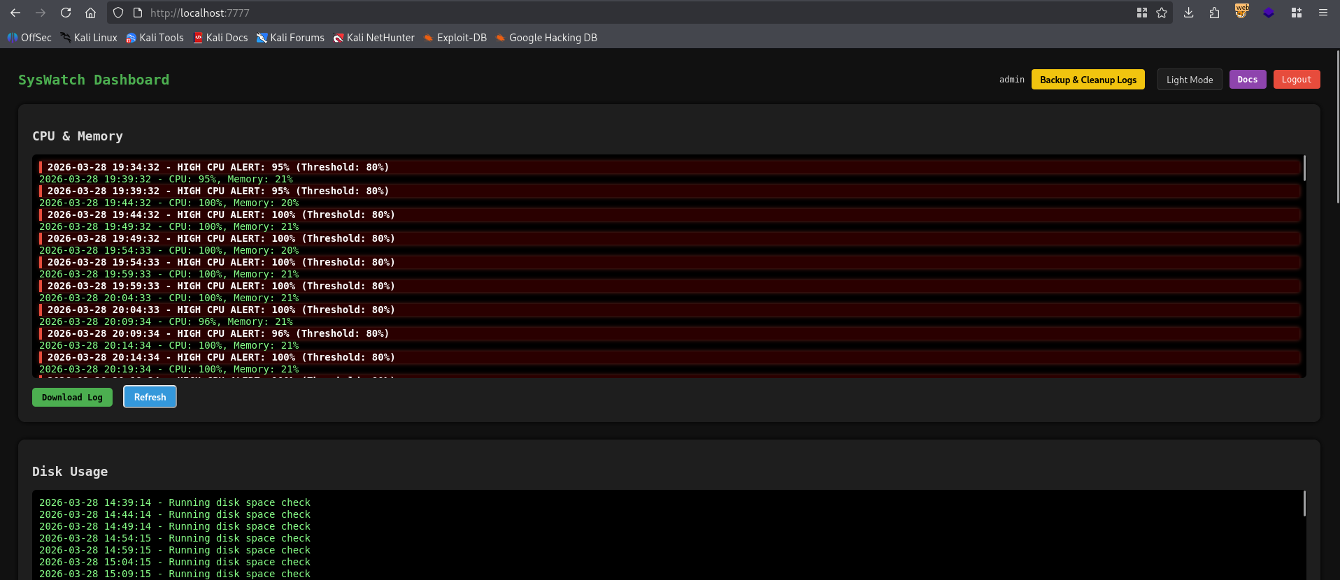1340x580 pixels.
Task: Open the Kali Linux bookmark
Action: (x=89, y=38)
